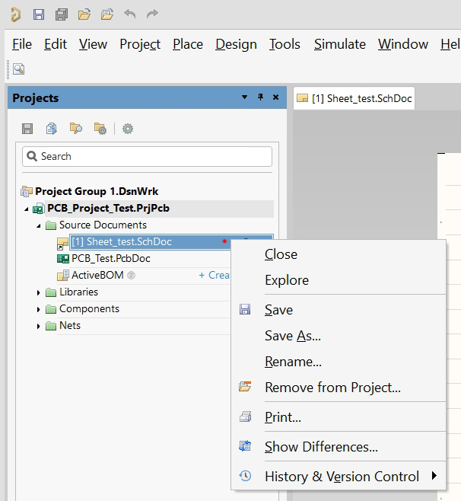Viewport: 461px width, 501px height.
Task: Switch to [1] Sheet_test.SchDoc tab
Action: [354, 98]
